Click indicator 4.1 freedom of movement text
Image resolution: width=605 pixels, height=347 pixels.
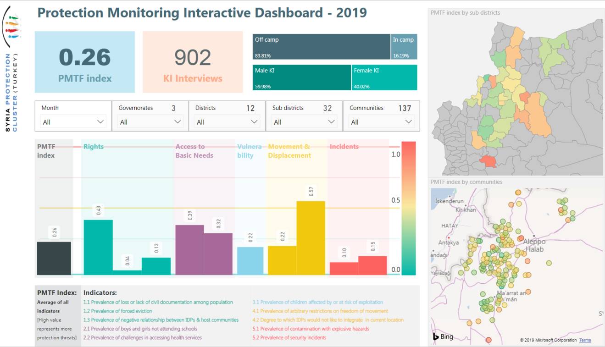pyautogui.click(x=320, y=311)
